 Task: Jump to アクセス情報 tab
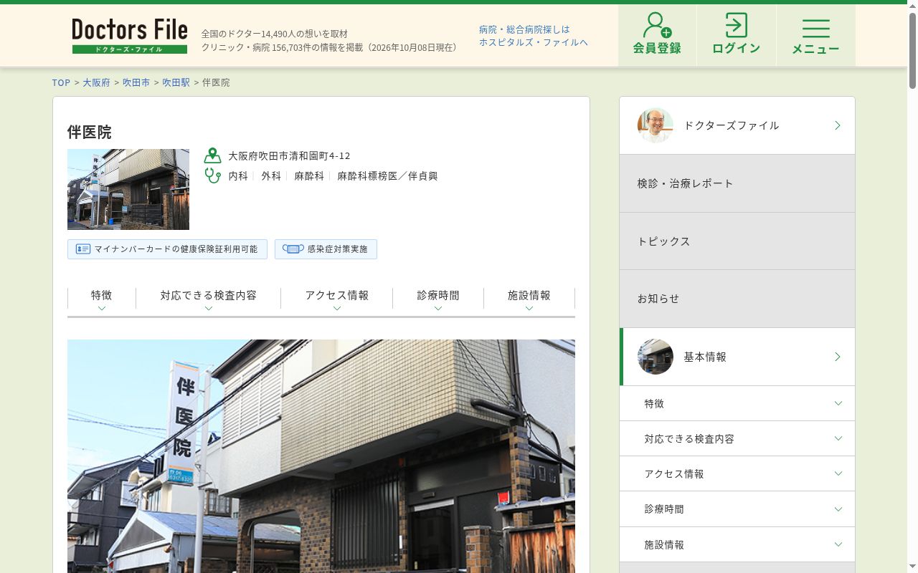point(337,299)
